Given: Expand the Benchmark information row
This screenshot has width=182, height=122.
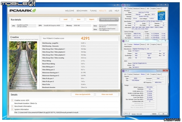Looking at the screenshot, I should click(12, 106).
